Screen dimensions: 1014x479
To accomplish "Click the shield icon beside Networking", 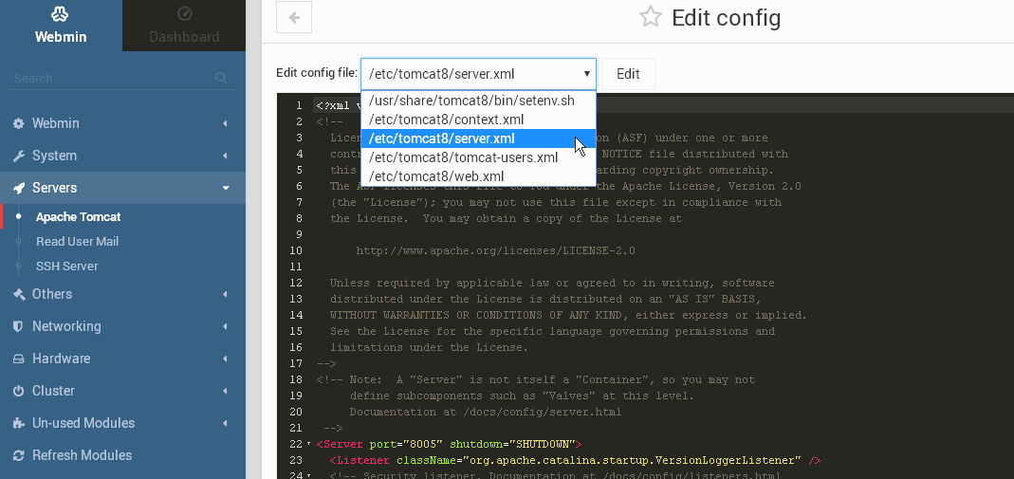I will (19, 326).
